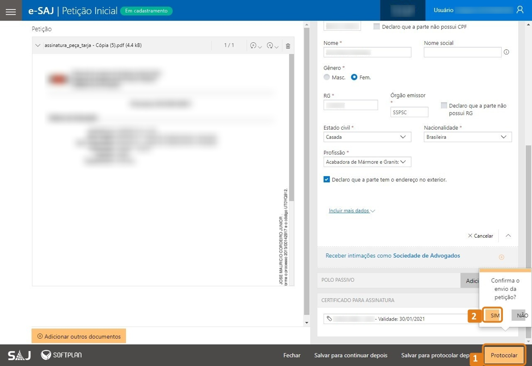Image resolution: width=532 pixels, height=366 pixels.
Task: Open the hamburger main menu
Action: tap(11, 11)
